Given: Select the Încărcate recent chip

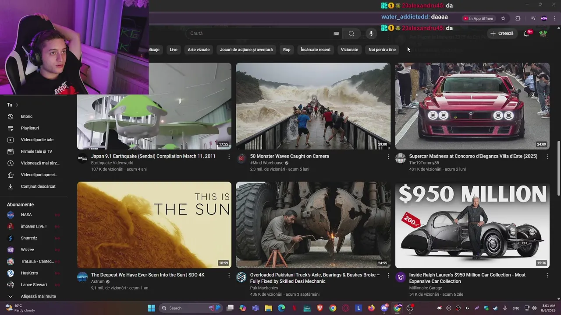Looking at the screenshot, I should [316, 49].
